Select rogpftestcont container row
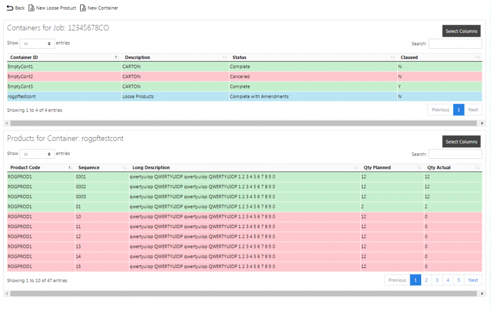The image size is (491, 310). click(x=244, y=97)
